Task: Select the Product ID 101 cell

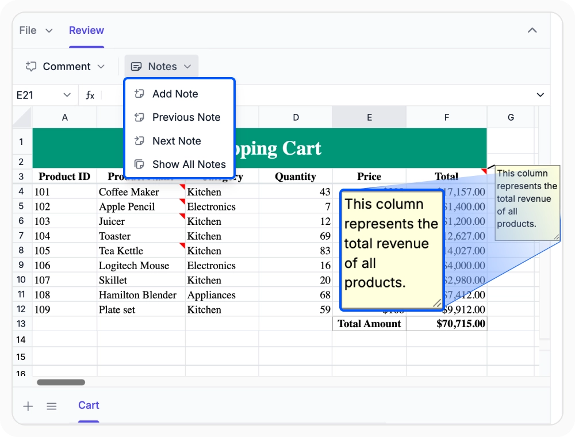Action: pos(64,191)
